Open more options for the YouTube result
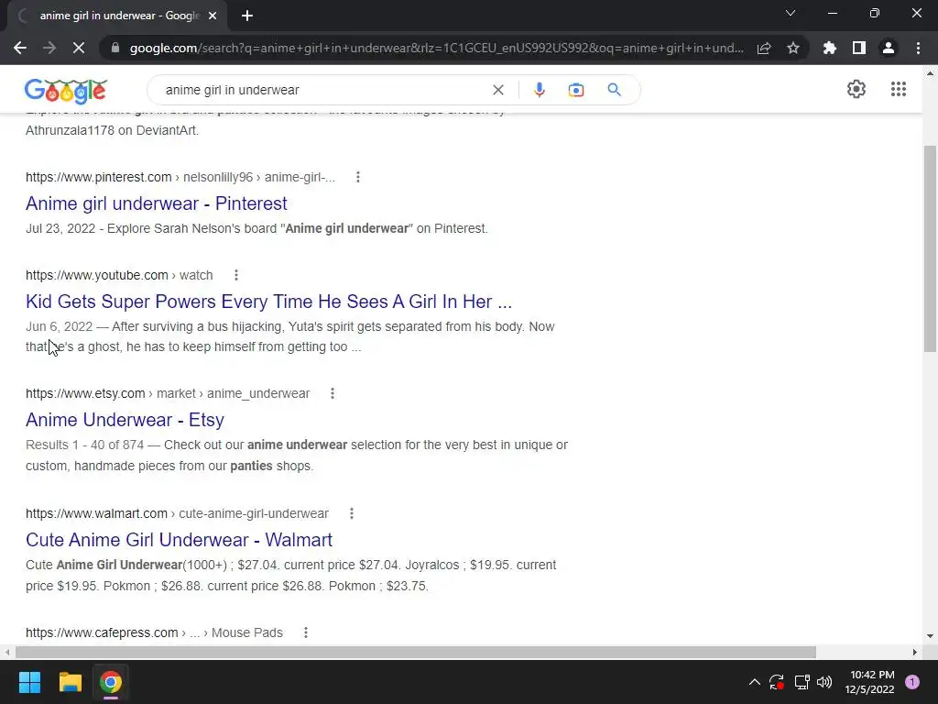The width and height of the screenshot is (938, 704). [x=236, y=275]
